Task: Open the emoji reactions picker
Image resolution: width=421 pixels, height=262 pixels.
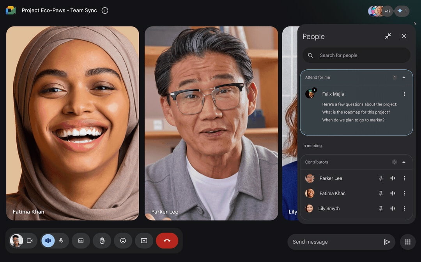Action: point(123,241)
